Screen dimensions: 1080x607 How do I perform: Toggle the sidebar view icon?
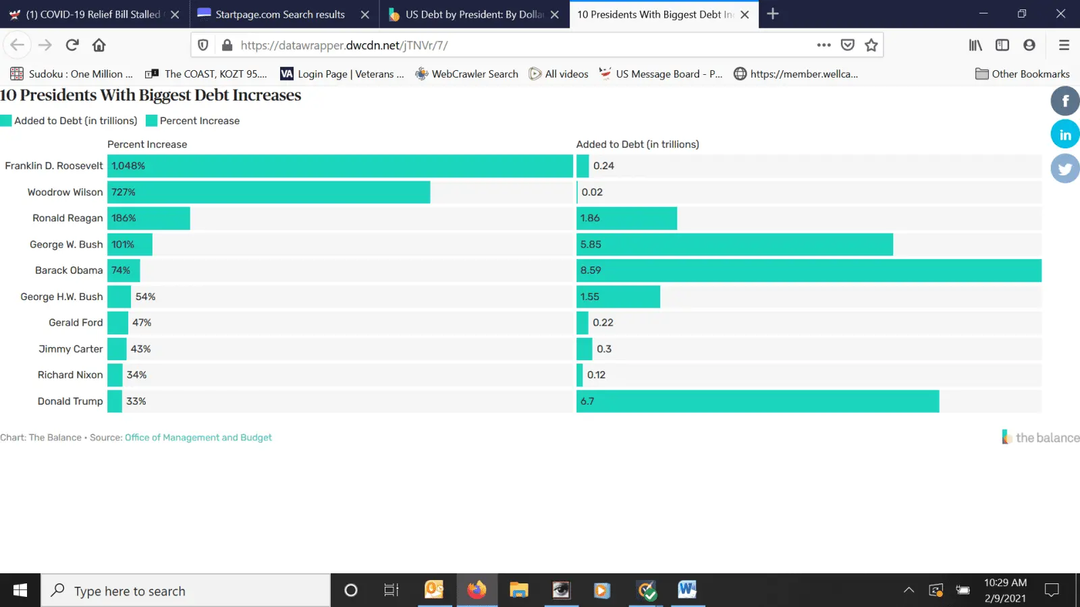(x=1002, y=45)
